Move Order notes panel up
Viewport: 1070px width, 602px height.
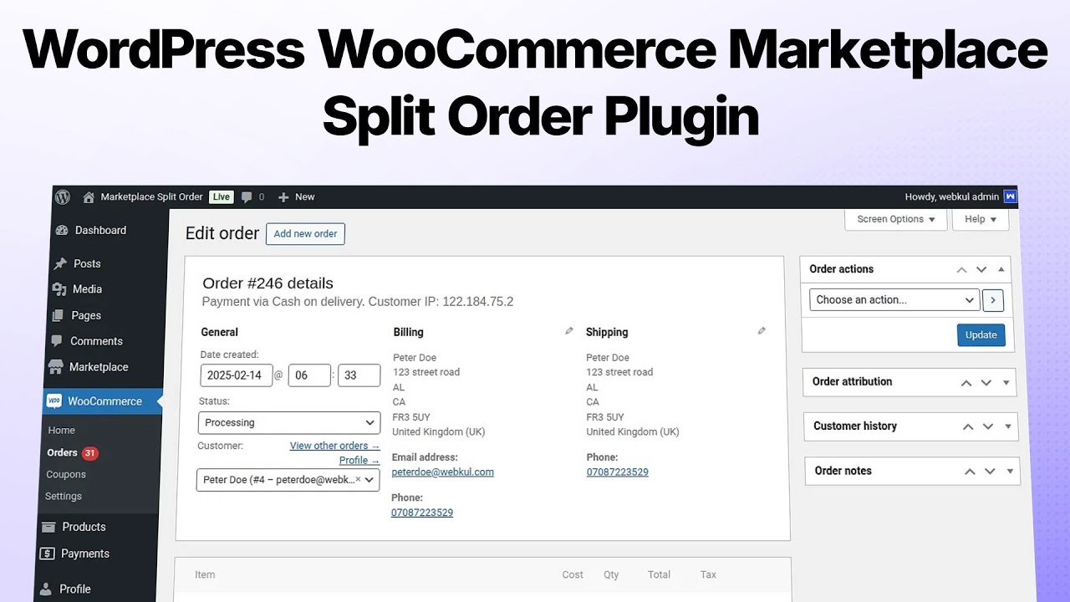point(970,472)
